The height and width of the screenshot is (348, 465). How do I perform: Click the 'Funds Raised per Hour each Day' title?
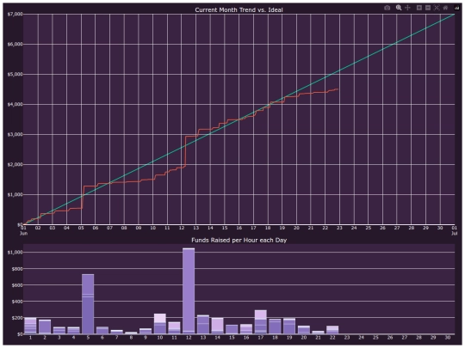pos(239,240)
